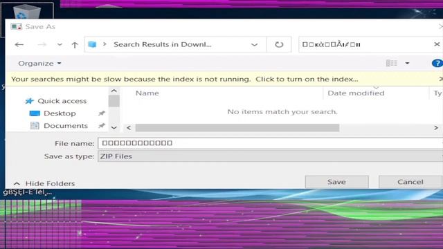Open the Save as type dropdown
Screen dimensions: 443x249
pos(270,156)
